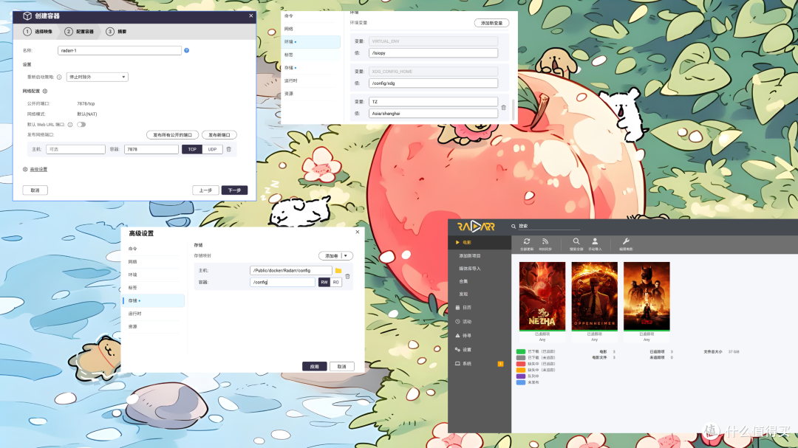Open the 高级设置 link
Screen dimensions: 798x448
point(38,169)
